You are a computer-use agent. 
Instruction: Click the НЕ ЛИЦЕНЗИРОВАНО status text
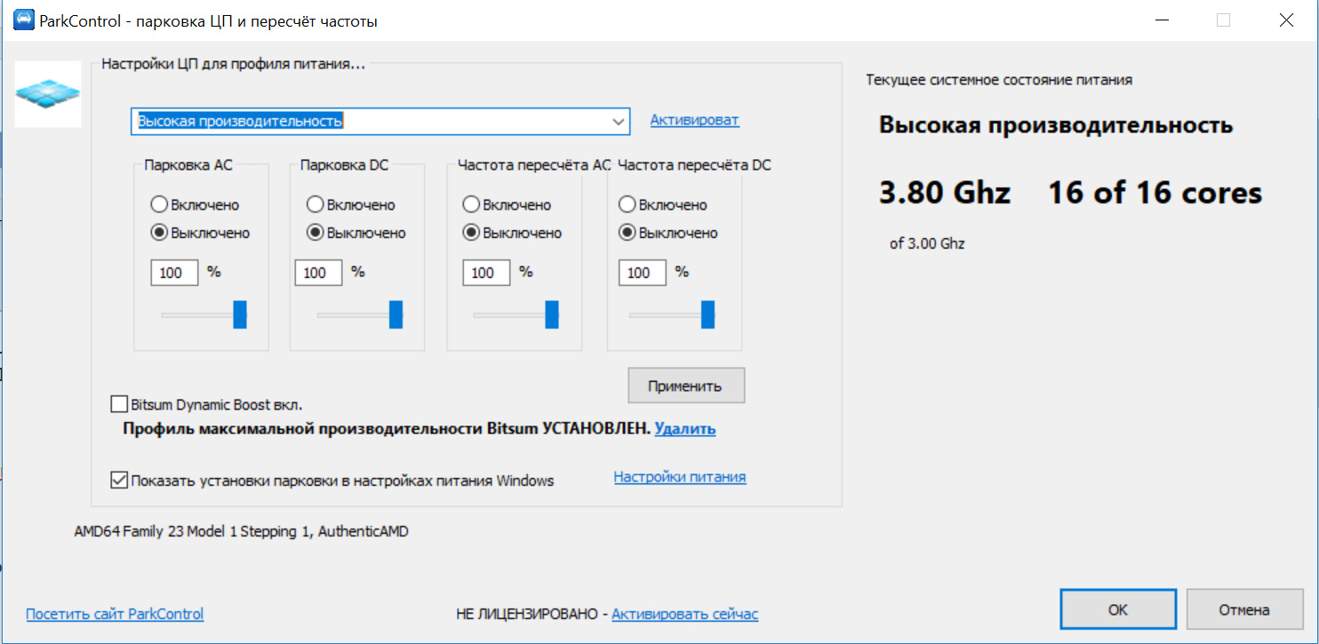[x=527, y=614]
